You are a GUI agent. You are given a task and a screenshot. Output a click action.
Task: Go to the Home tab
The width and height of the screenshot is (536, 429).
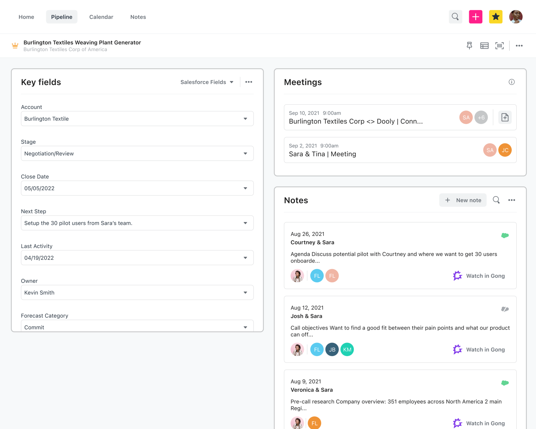(26, 17)
